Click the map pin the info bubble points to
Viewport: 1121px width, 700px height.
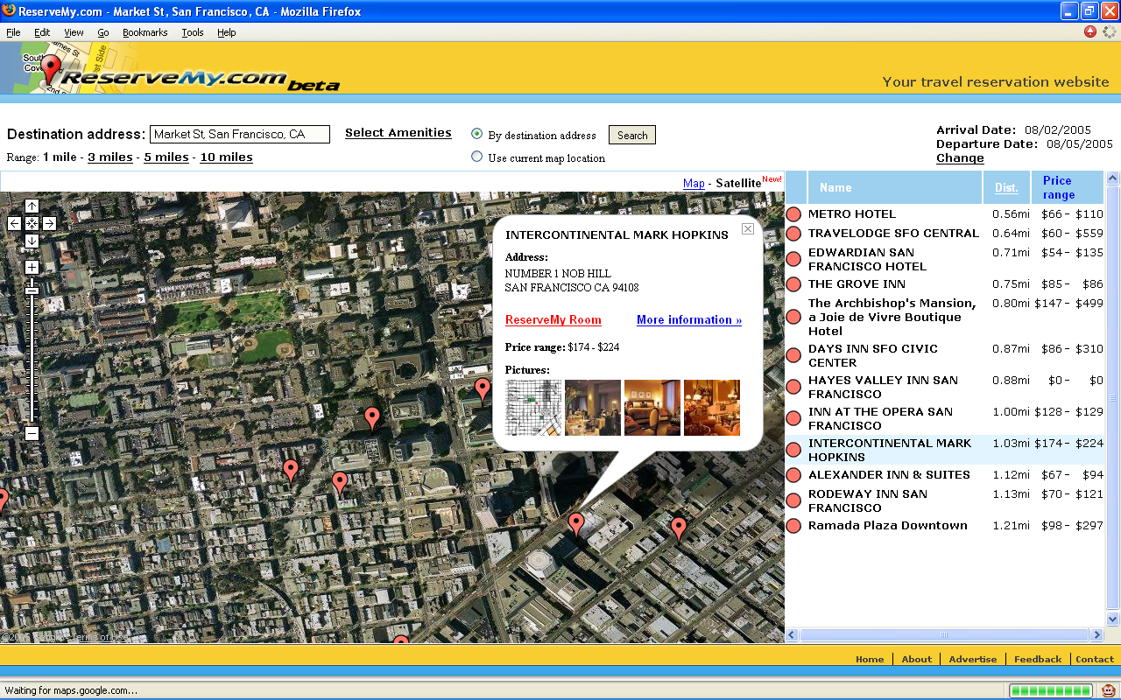pyautogui.click(x=575, y=524)
